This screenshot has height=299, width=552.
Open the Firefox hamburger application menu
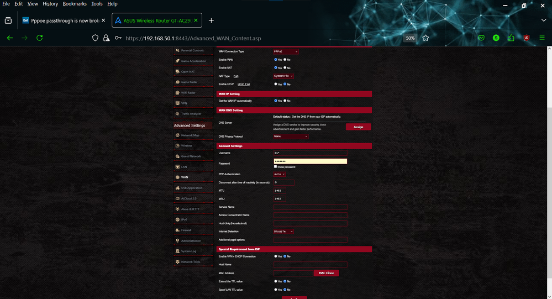[x=542, y=38]
